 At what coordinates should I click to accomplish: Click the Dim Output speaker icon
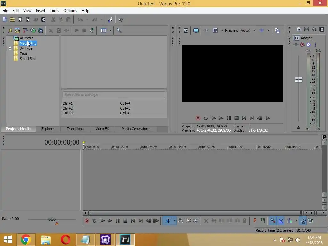click(314, 29)
